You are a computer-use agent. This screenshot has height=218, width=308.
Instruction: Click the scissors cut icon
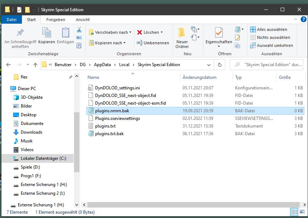tap(79, 29)
